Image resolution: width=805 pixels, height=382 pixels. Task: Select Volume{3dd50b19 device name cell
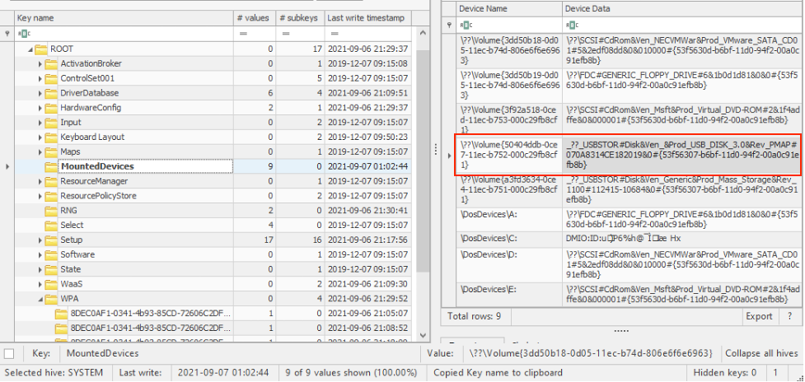pyautogui.click(x=508, y=85)
